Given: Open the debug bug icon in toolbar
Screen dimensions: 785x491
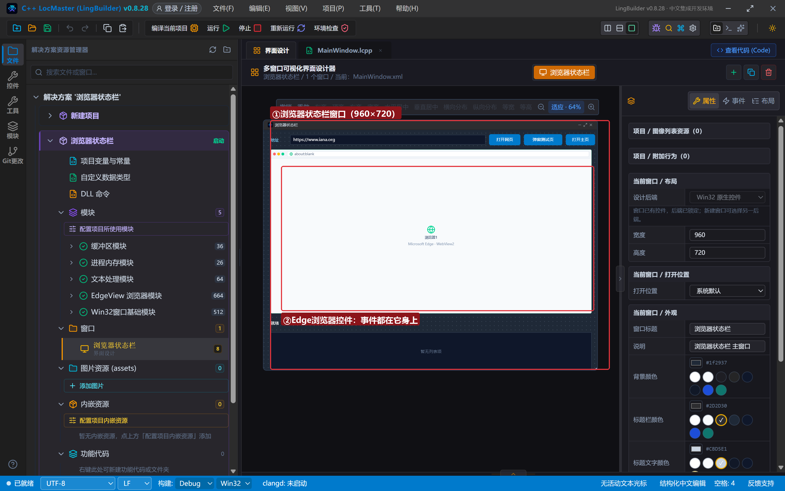Looking at the screenshot, I should (x=656, y=28).
